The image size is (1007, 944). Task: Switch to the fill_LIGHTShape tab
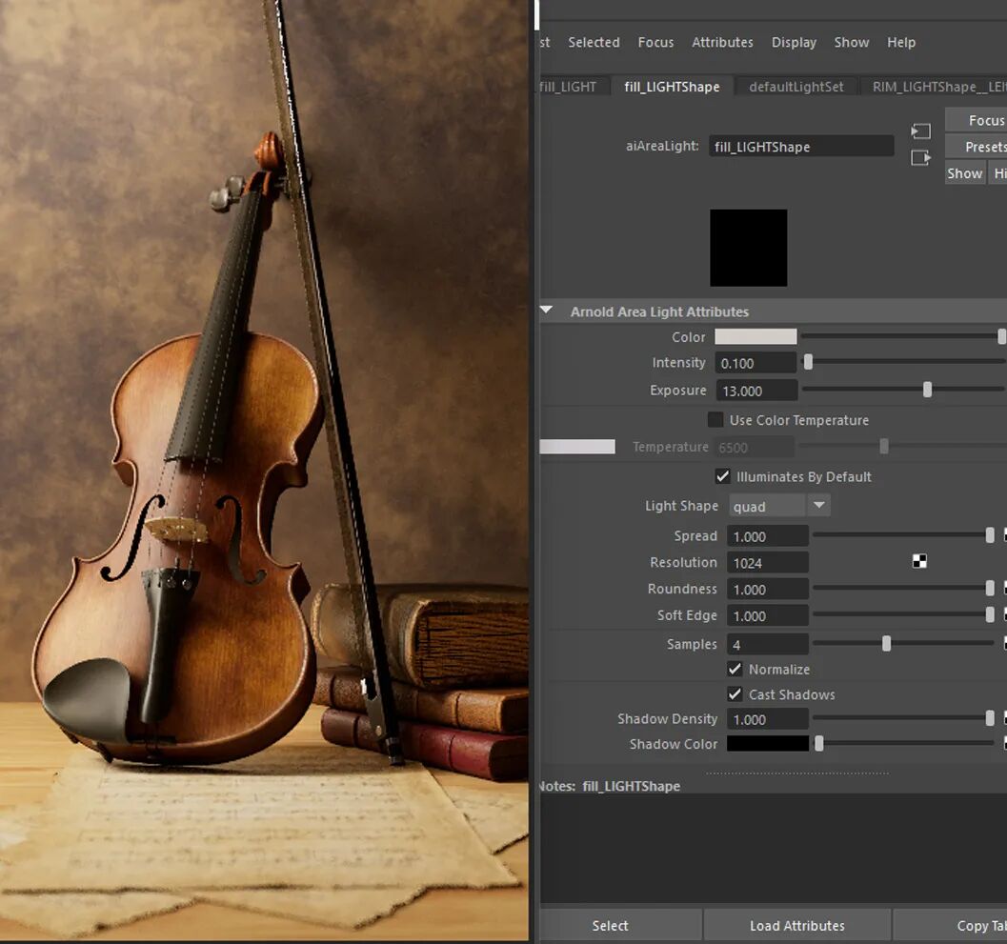[x=672, y=87]
